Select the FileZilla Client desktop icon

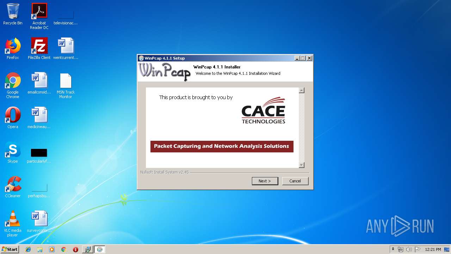(x=39, y=49)
